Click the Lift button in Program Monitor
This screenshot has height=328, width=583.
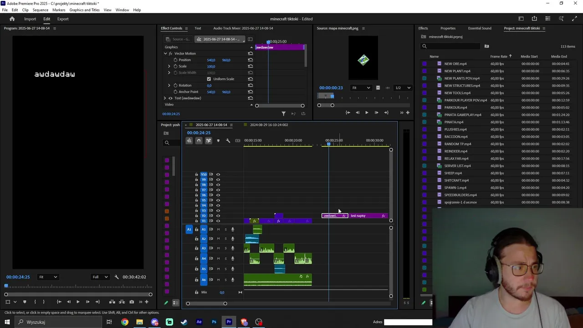112,302
